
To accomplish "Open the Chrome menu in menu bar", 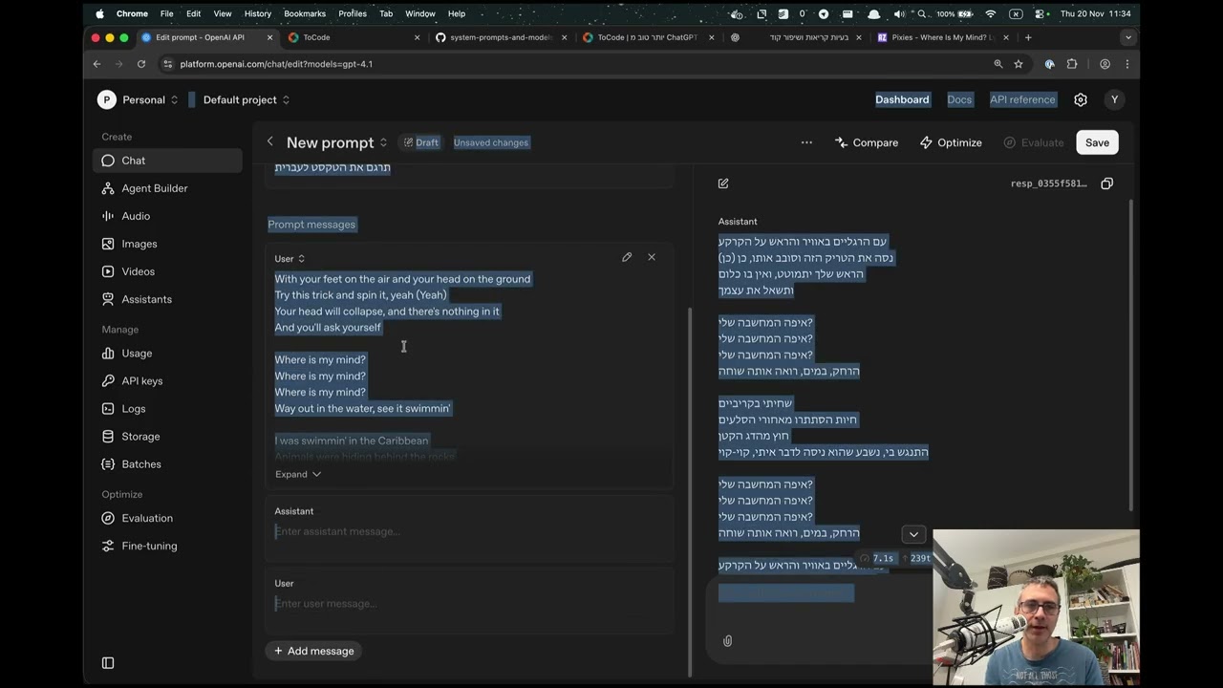I will pos(132,13).
